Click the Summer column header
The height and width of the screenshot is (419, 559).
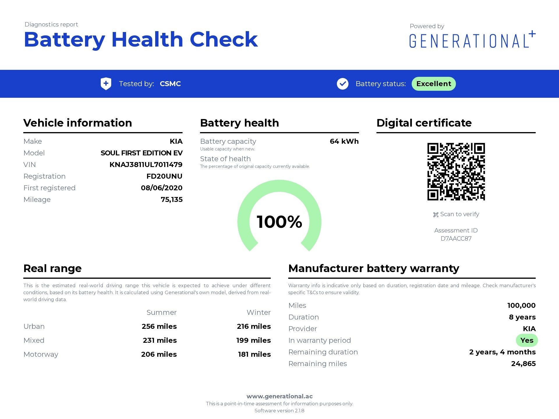click(x=162, y=312)
